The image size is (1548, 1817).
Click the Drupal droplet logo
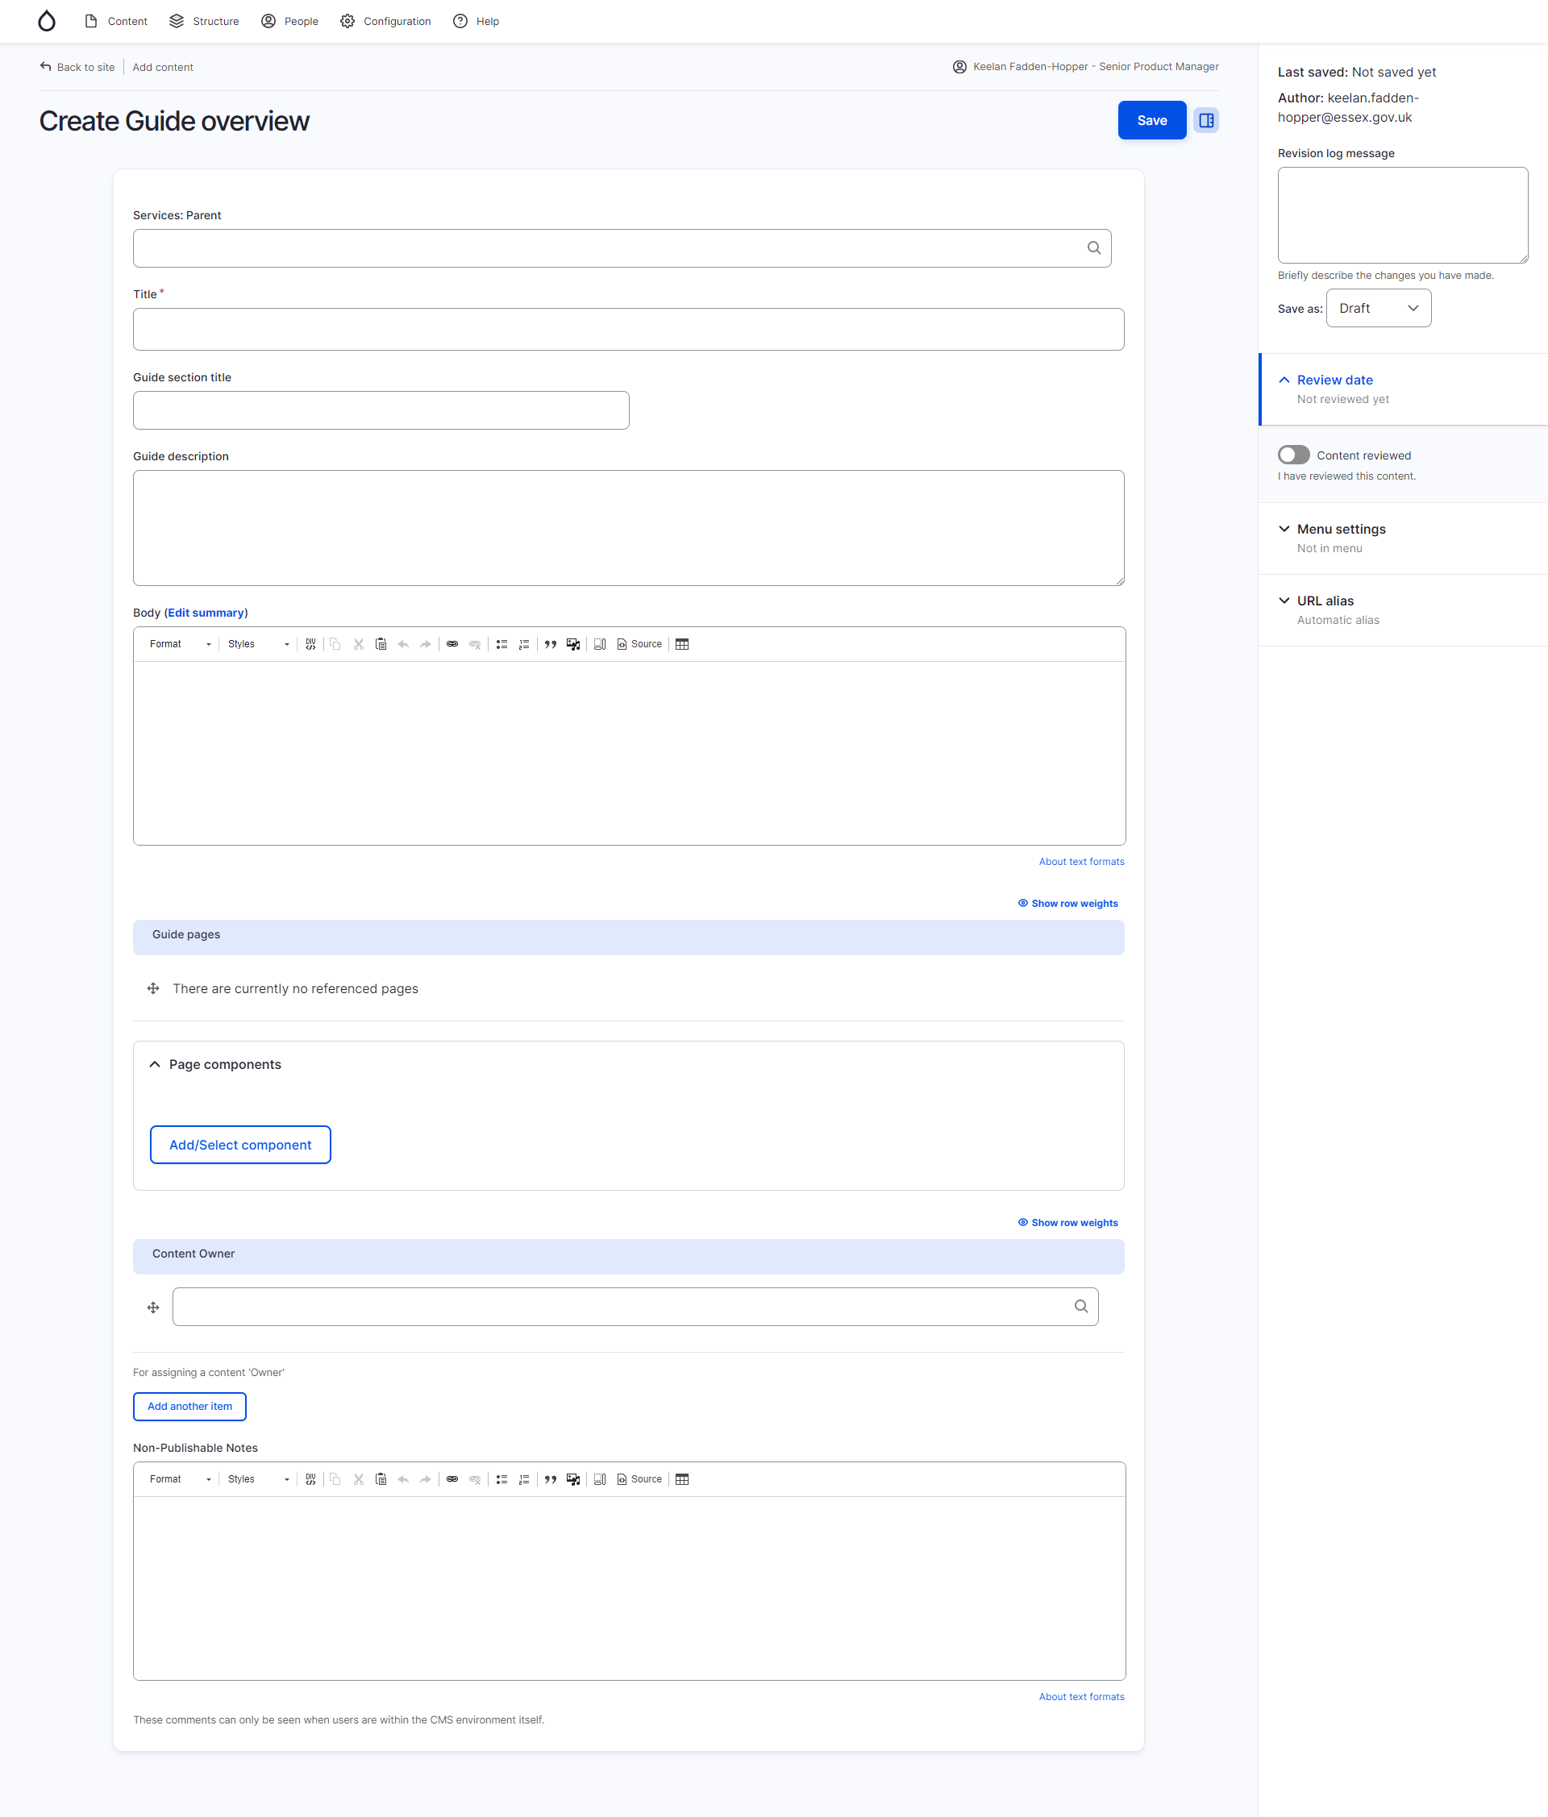click(47, 20)
